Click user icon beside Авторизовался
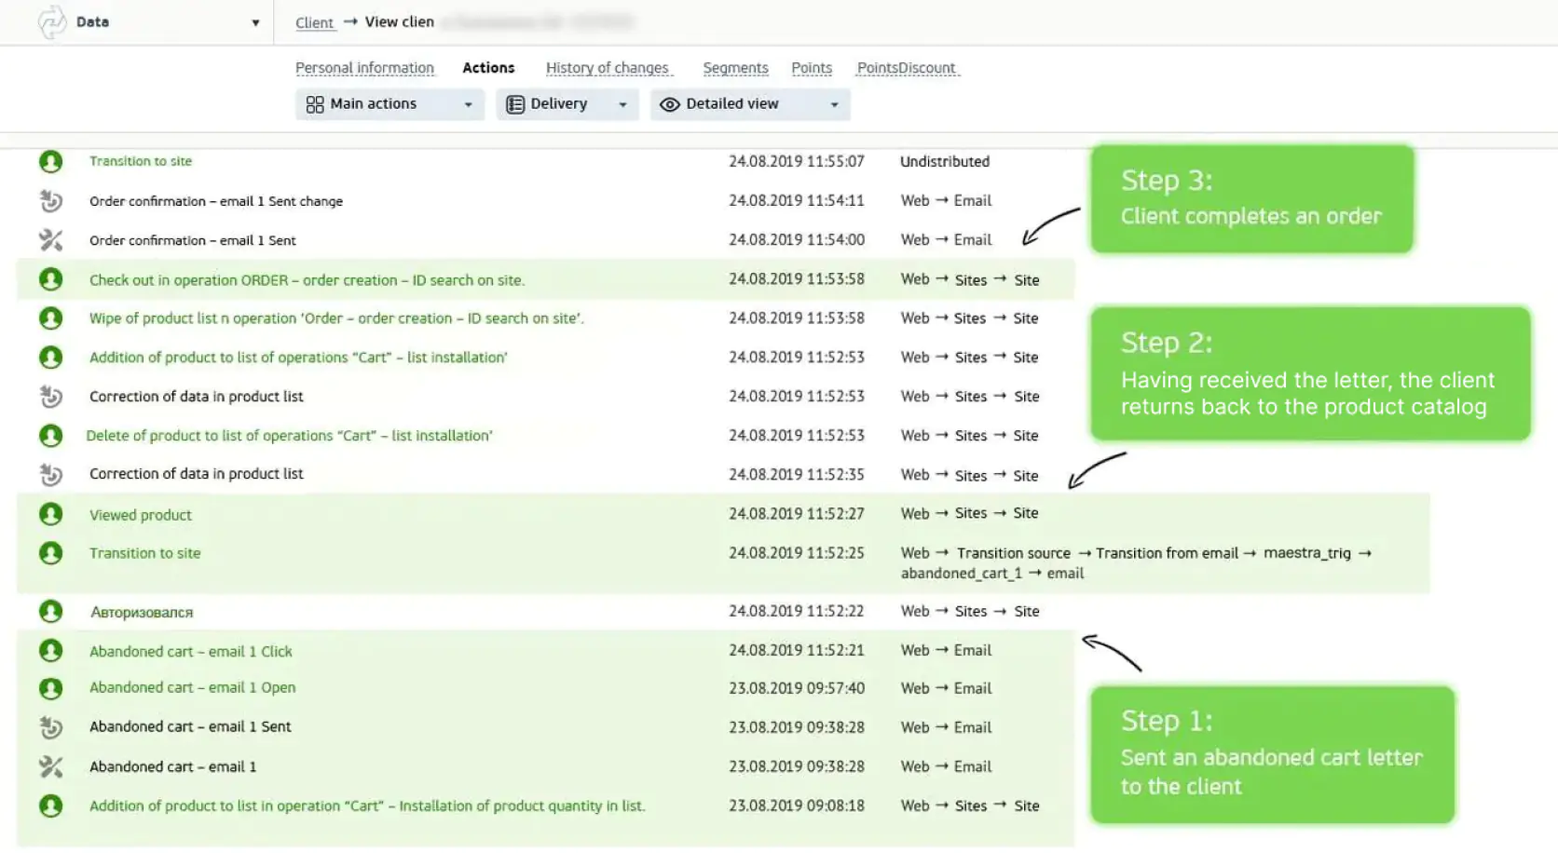This screenshot has width=1558, height=853. (50, 612)
